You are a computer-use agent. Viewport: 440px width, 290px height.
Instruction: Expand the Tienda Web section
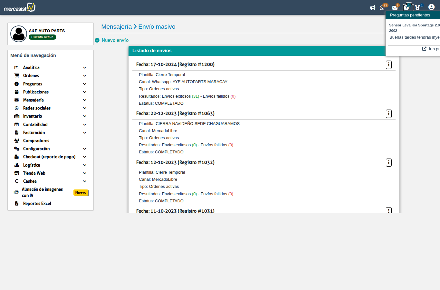(x=84, y=173)
